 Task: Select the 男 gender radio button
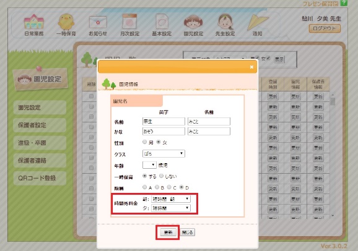pos(144,142)
